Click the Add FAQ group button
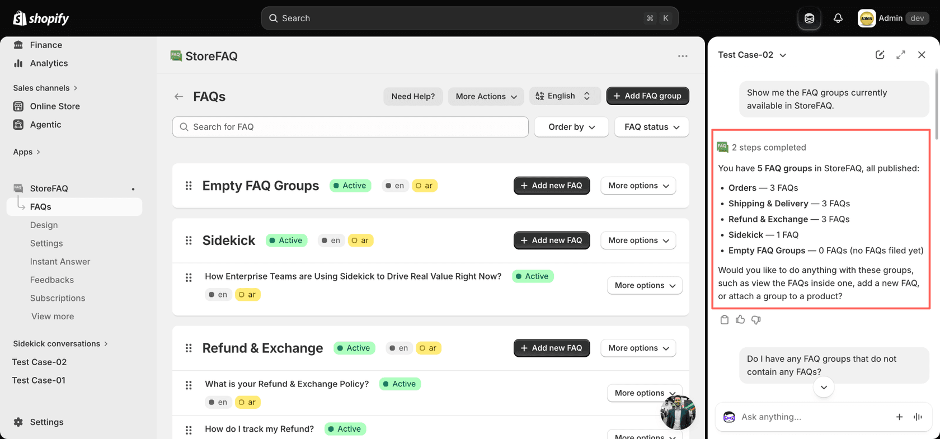This screenshot has height=439, width=940. click(x=647, y=96)
